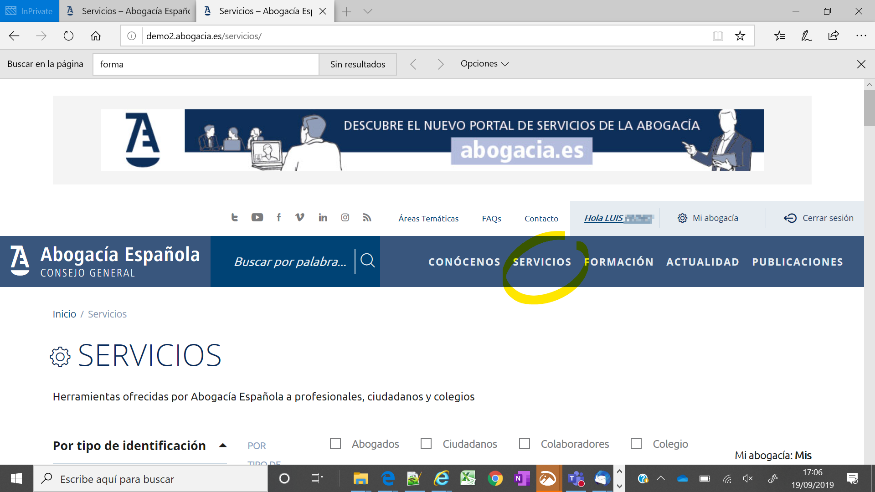Open the Vimeo social icon
The width and height of the screenshot is (875, 492).
coord(299,217)
